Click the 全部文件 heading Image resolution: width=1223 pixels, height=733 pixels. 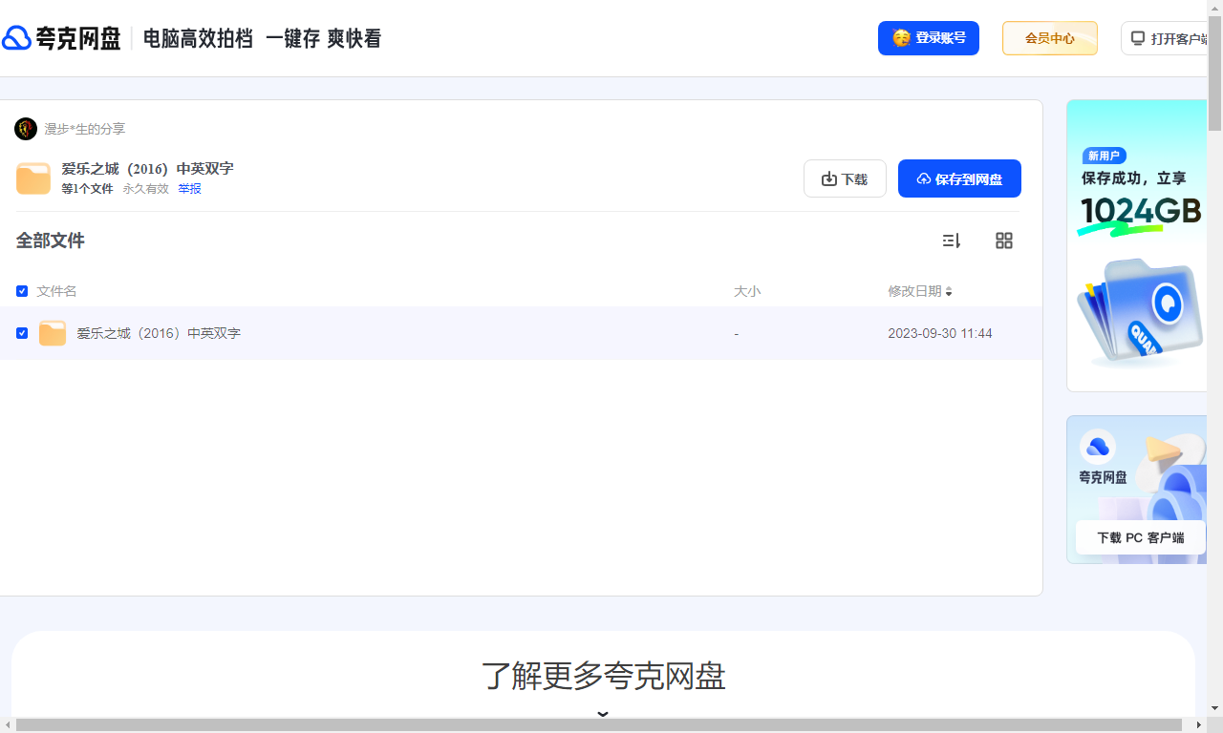[50, 241]
